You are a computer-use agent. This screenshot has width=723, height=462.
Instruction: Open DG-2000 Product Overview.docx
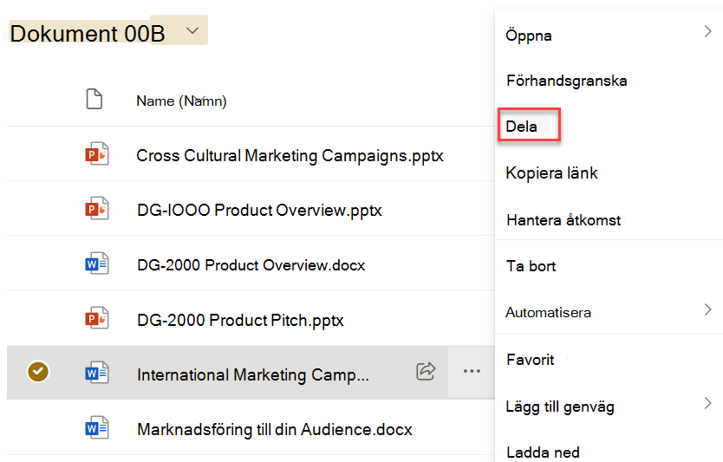(251, 265)
